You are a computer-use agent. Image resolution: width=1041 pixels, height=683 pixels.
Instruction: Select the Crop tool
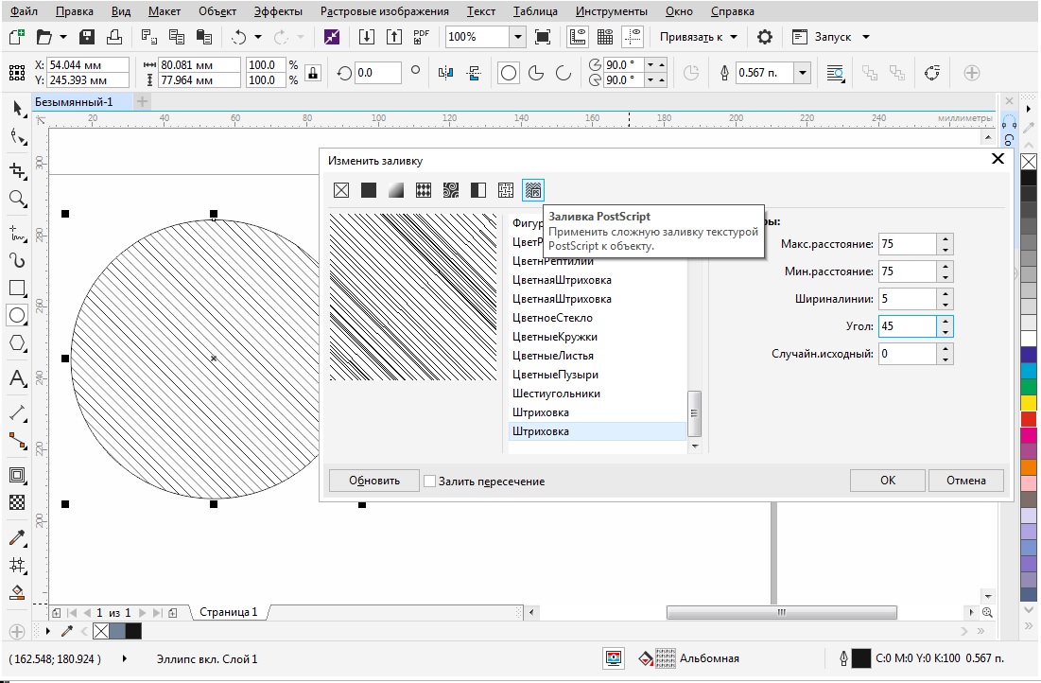[x=17, y=170]
